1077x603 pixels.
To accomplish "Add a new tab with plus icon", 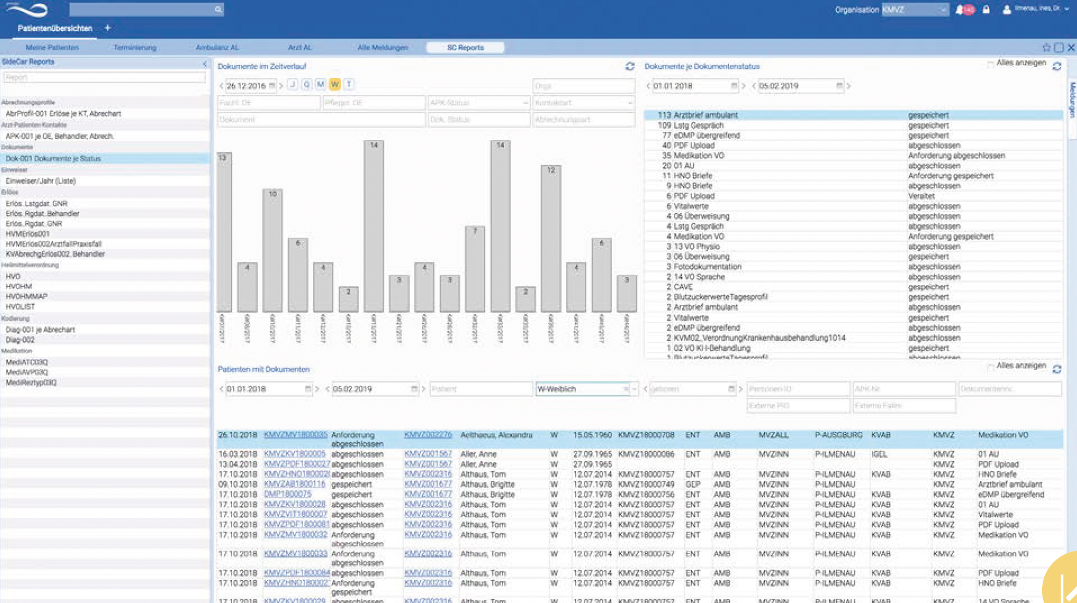I will point(107,28).
